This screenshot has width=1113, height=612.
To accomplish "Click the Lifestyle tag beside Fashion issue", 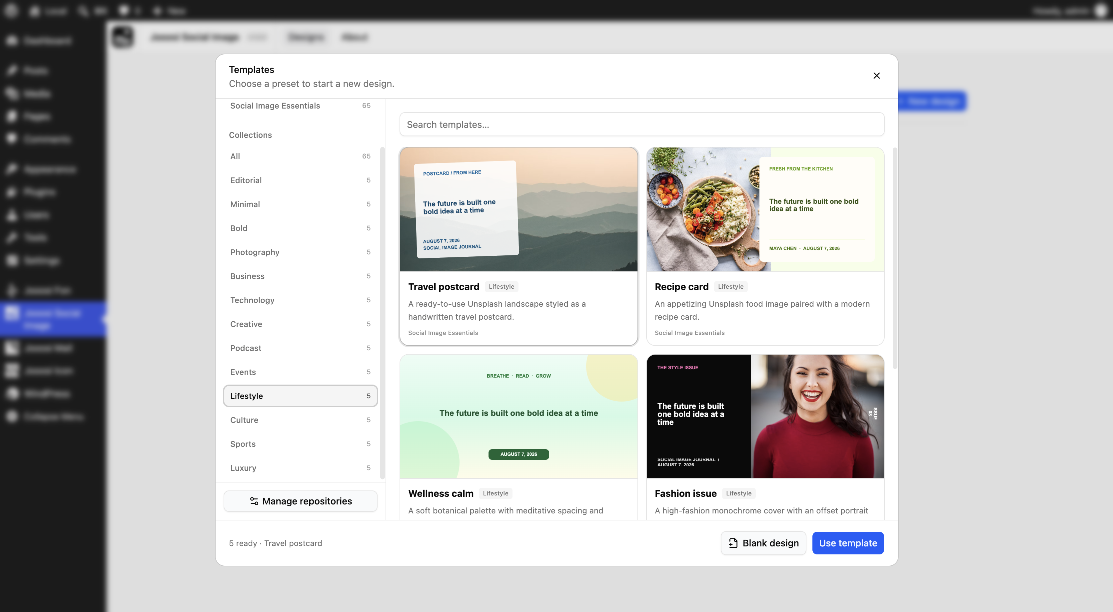I will coord(738,493).
